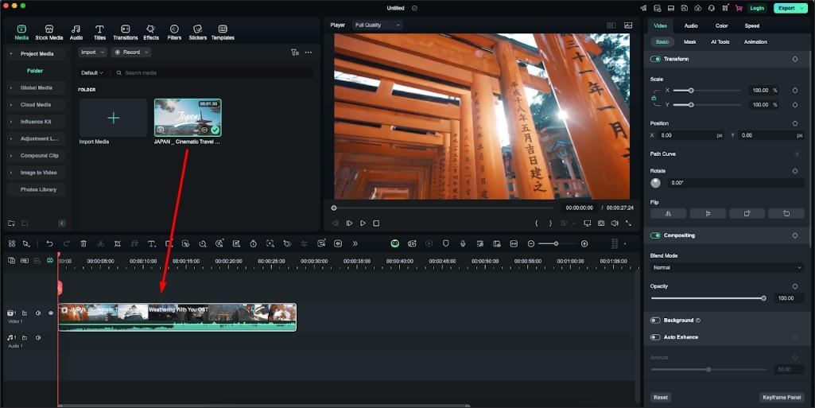
Task: Toggle the scale aspect ratio lock
Action: pos(654,98)
